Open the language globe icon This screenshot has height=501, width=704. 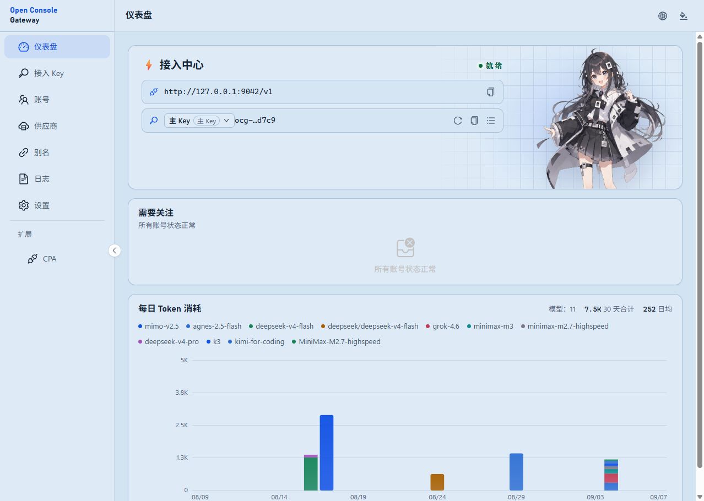point(663,16)
